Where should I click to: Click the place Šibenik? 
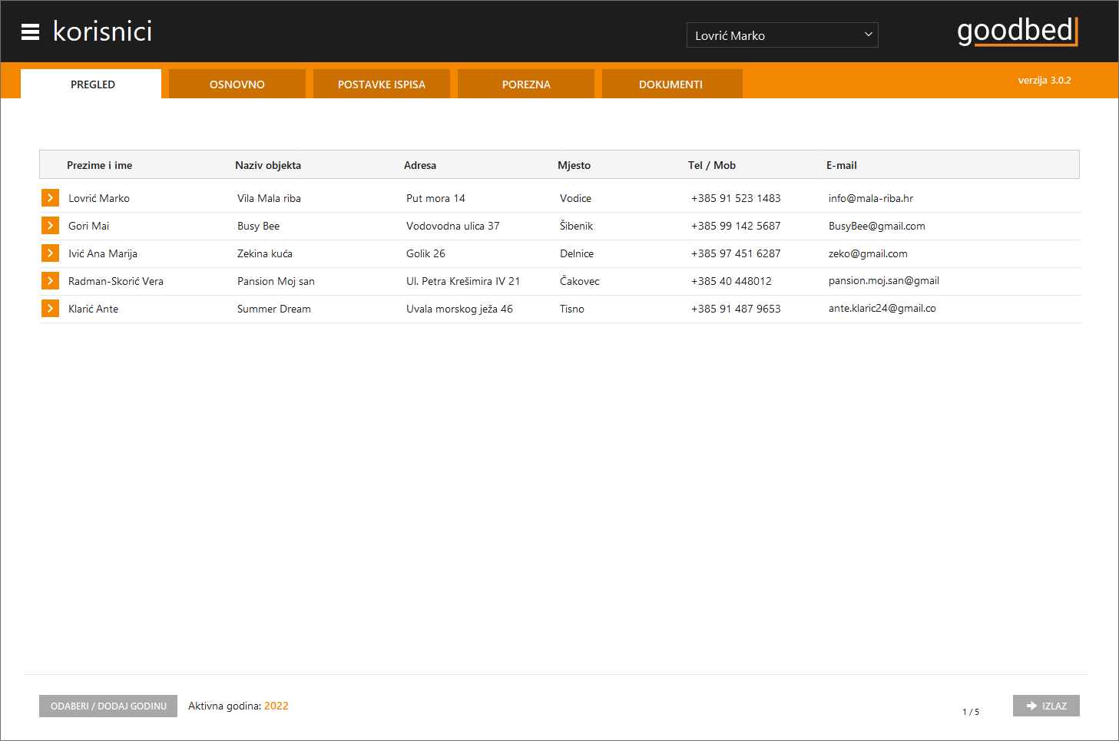pyautogui.click(x=576, y=226)
